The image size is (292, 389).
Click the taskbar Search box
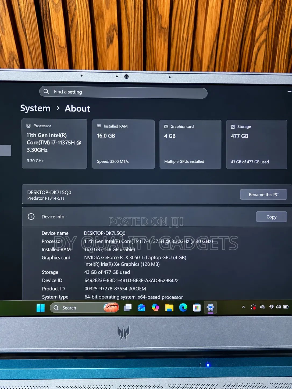point(84,308)
